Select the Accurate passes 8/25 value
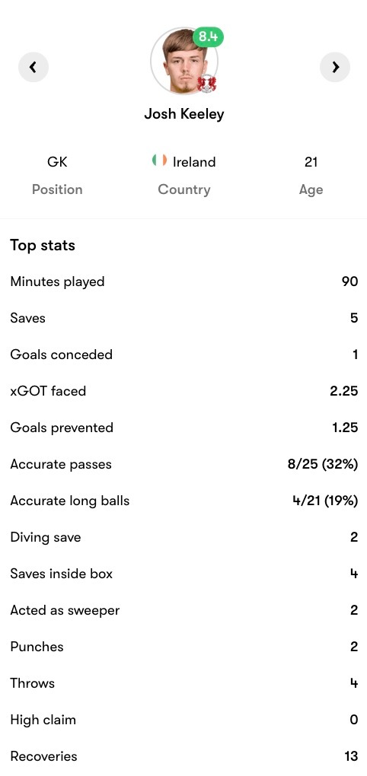This screenshot has width=367, height=776. point(322,464)
